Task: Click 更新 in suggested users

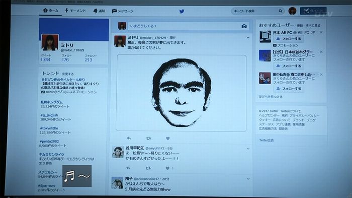Action: pos(300,26)
